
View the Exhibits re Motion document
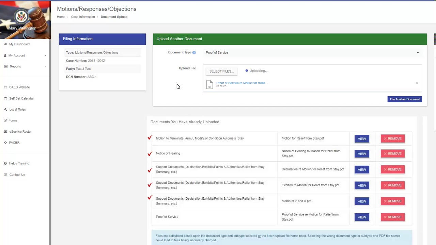click(362, 185)
